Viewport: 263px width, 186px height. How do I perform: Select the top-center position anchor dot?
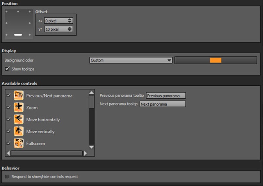click(18, 11)
